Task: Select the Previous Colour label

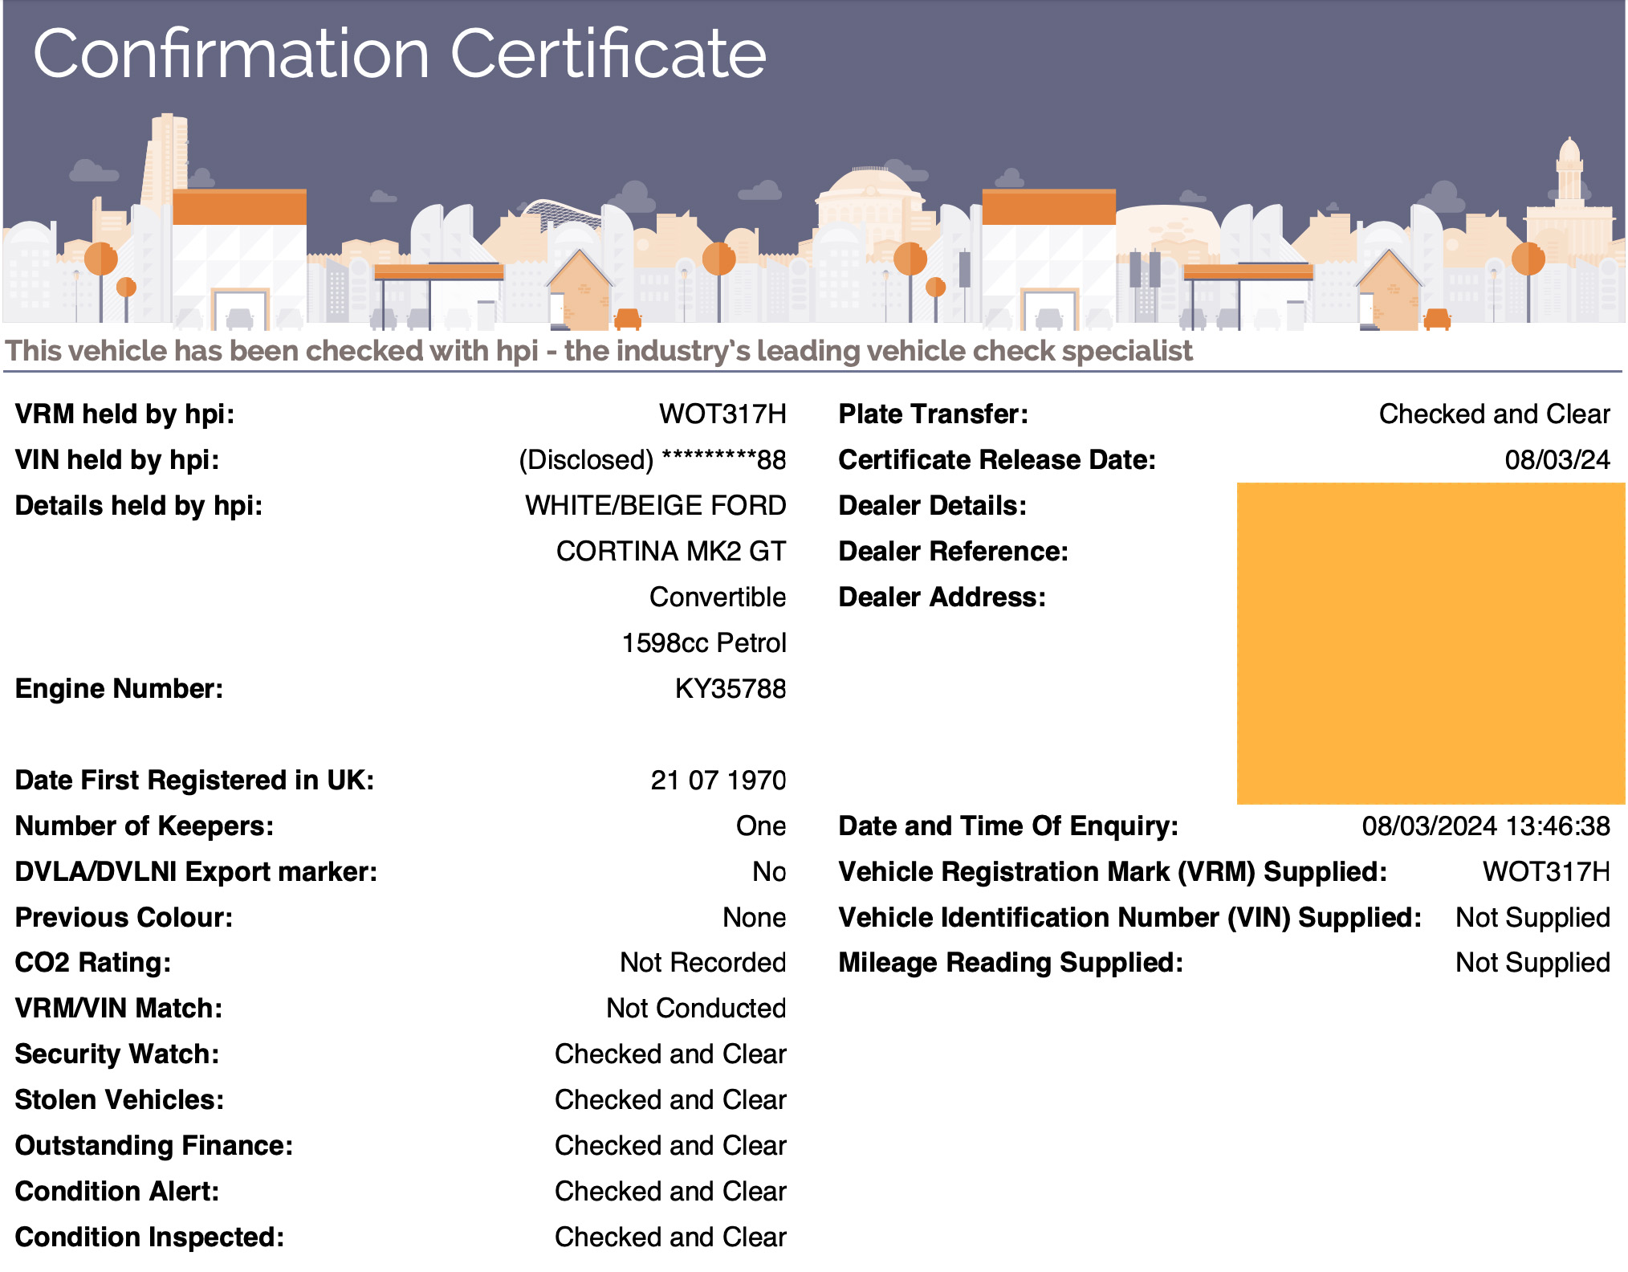Action: point(124,917)
